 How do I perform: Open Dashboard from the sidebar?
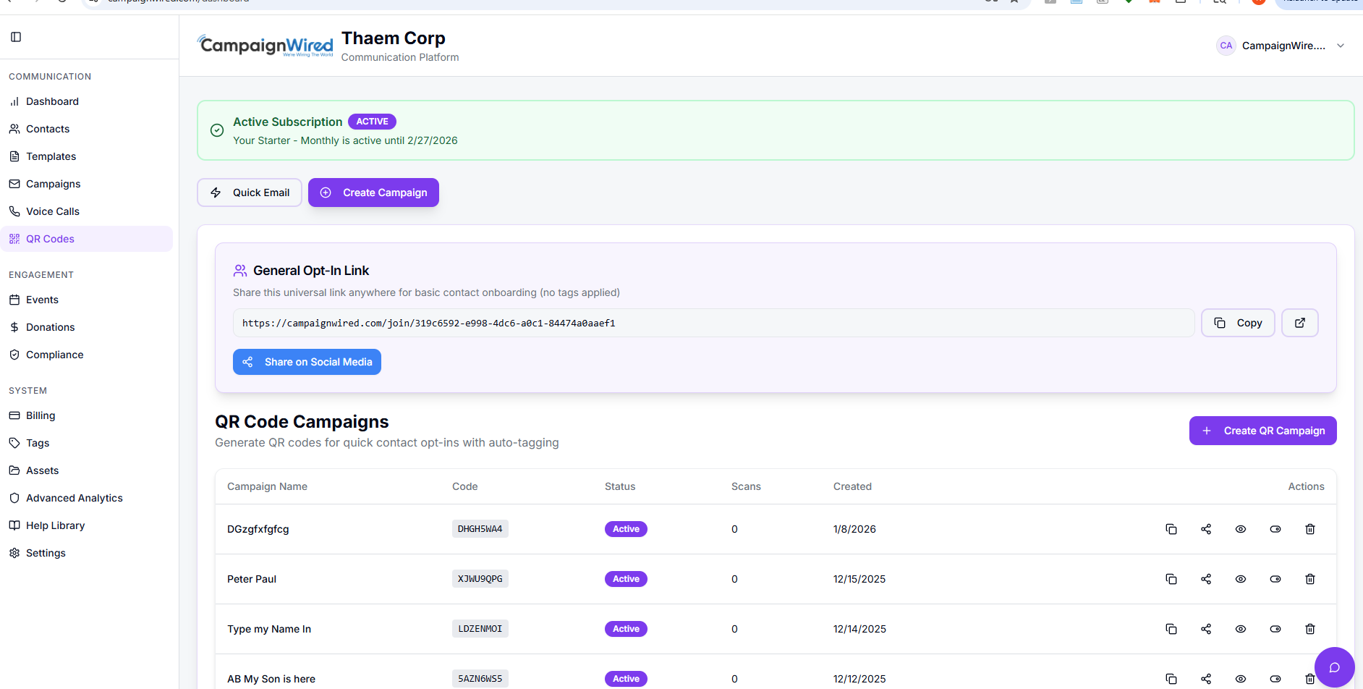point(86,101)
